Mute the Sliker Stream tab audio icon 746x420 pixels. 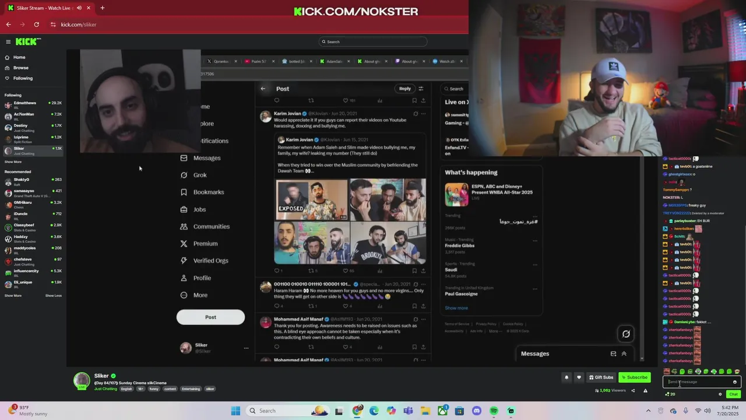79,8
